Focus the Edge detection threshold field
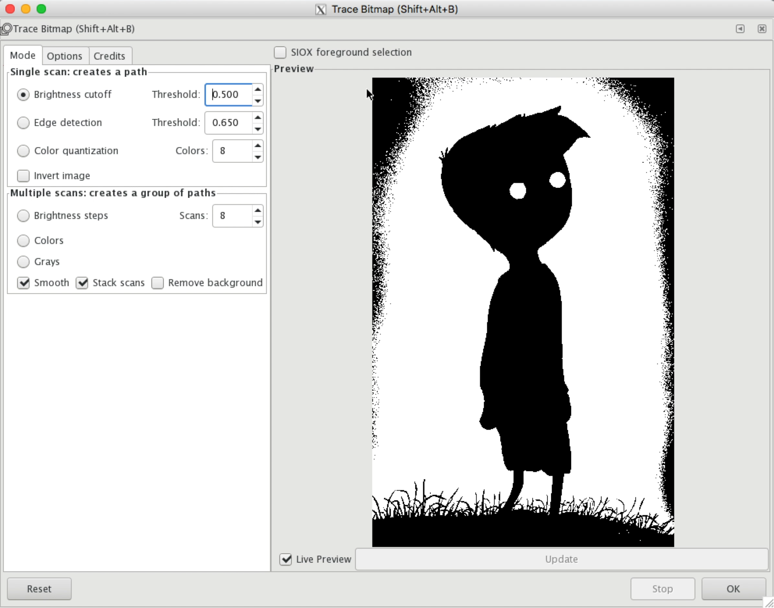The image size is (774, 608). pyautogui.click(x=229, y=123)
